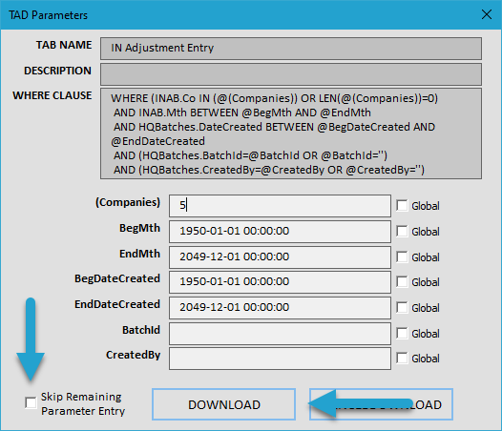The height and width of the screenshot is (431, 502).
Task: Close the TAD Parameters dialog
Action: pyautogui.click(x=487, y=14)
